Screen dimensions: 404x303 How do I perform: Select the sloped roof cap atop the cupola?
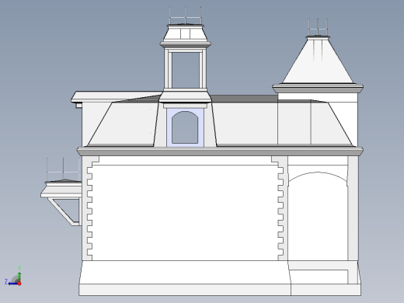coord(185,34)
